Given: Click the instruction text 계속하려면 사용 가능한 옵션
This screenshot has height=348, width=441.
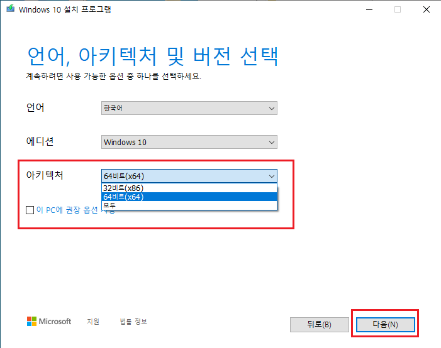Looking at the screenshot, I should tap(114, 76).
